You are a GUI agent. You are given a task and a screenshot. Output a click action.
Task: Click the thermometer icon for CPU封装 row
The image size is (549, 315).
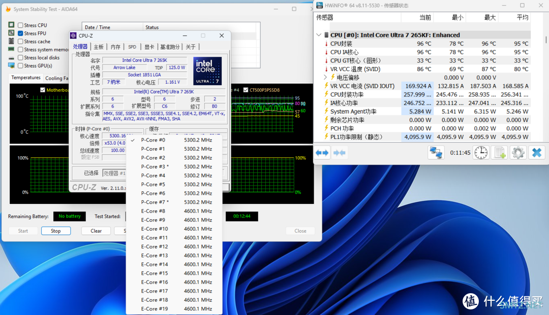pyautogui.click(x=326, y=44)
